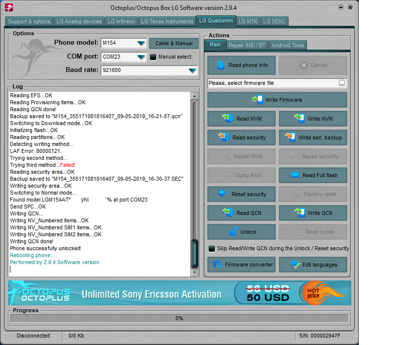
Task: Click the 'LAF Error: 80000121.' log line
Action: click(36, 151)
